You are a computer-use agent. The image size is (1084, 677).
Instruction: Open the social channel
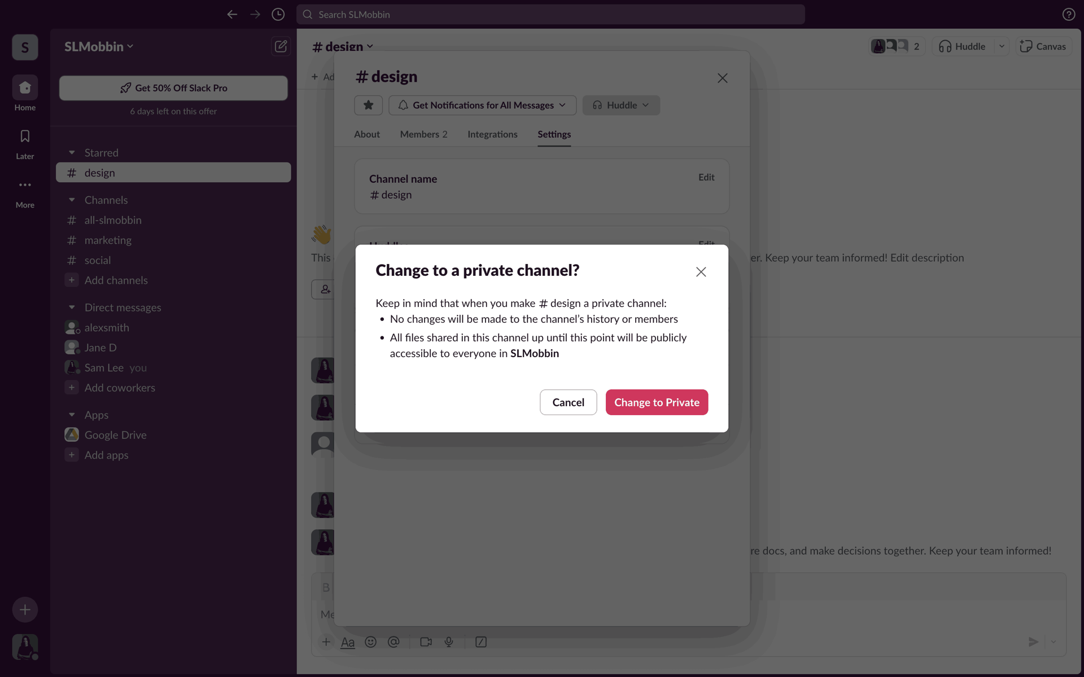coord(173,260)
